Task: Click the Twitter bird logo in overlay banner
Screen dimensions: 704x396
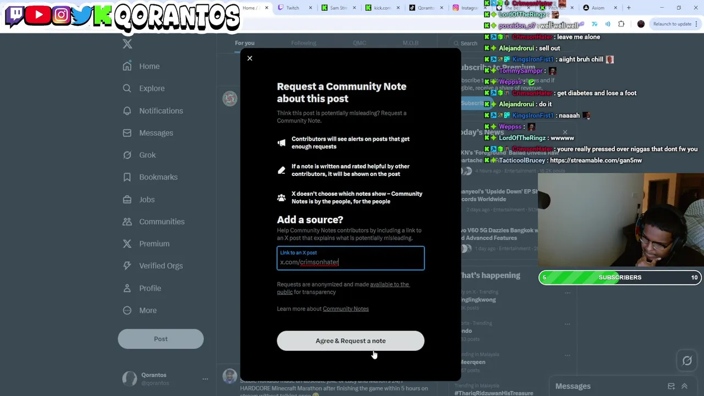Action: pos(81,15)
